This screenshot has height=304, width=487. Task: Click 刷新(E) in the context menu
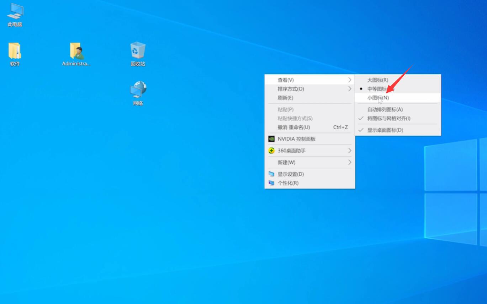pos(310,98)
